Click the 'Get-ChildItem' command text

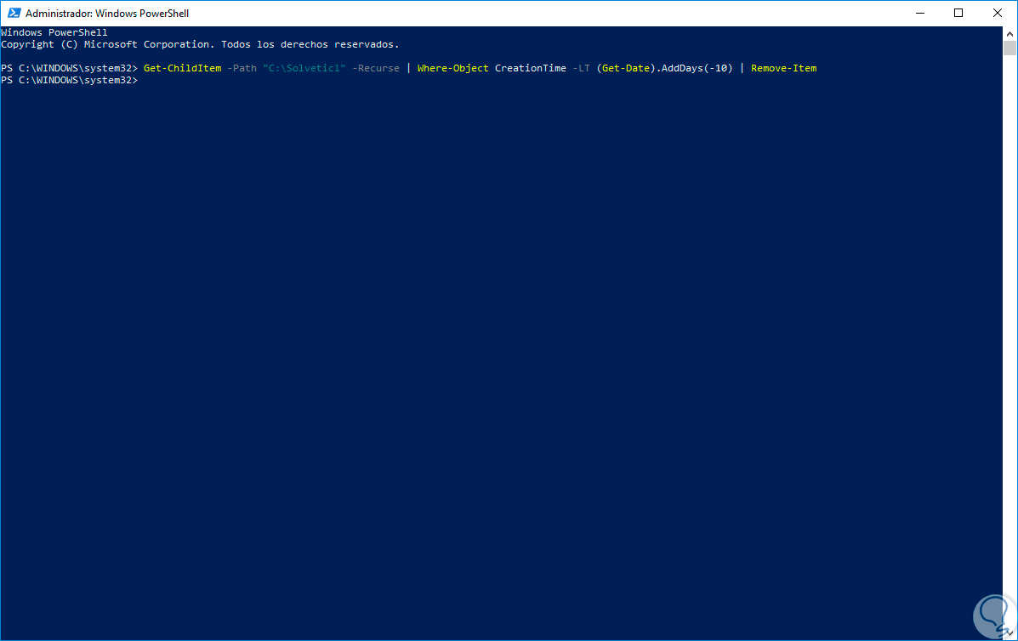(x=183, y=68)
